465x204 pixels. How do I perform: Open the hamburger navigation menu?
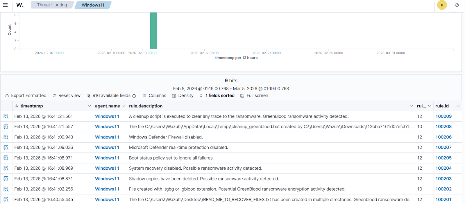coord(5,5)
